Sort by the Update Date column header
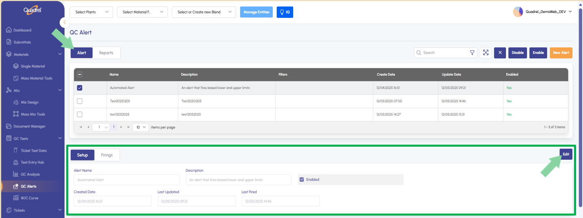583x218 pixels. pos(451,75)
